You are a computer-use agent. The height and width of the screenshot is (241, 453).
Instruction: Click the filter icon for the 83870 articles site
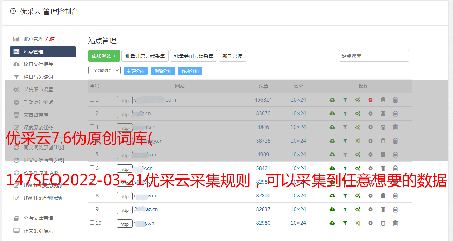pyautogui.click(x=345, y=113)
